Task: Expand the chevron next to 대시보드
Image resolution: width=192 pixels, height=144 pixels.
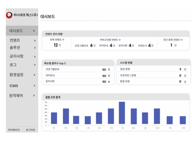Action: click(x=34, y=31)
